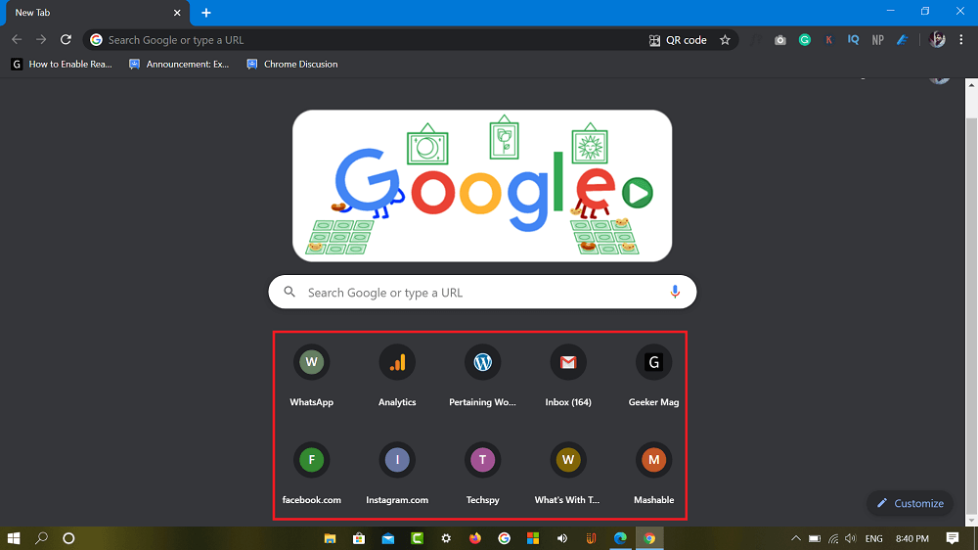Open Microsoft Edge from the taskbar
Screen dimensions: 978x550
coord(620,538)
